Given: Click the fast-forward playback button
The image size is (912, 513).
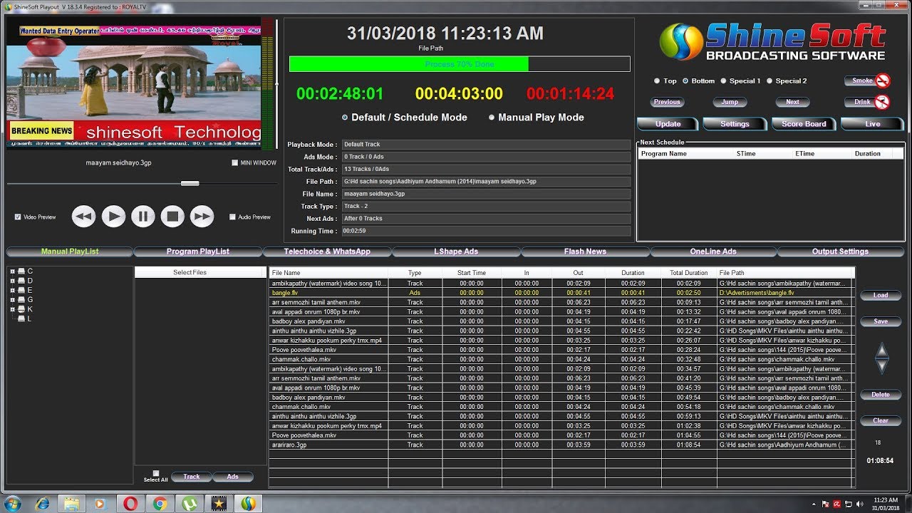Looking at the screenshot, I should (x=202, y=217).
